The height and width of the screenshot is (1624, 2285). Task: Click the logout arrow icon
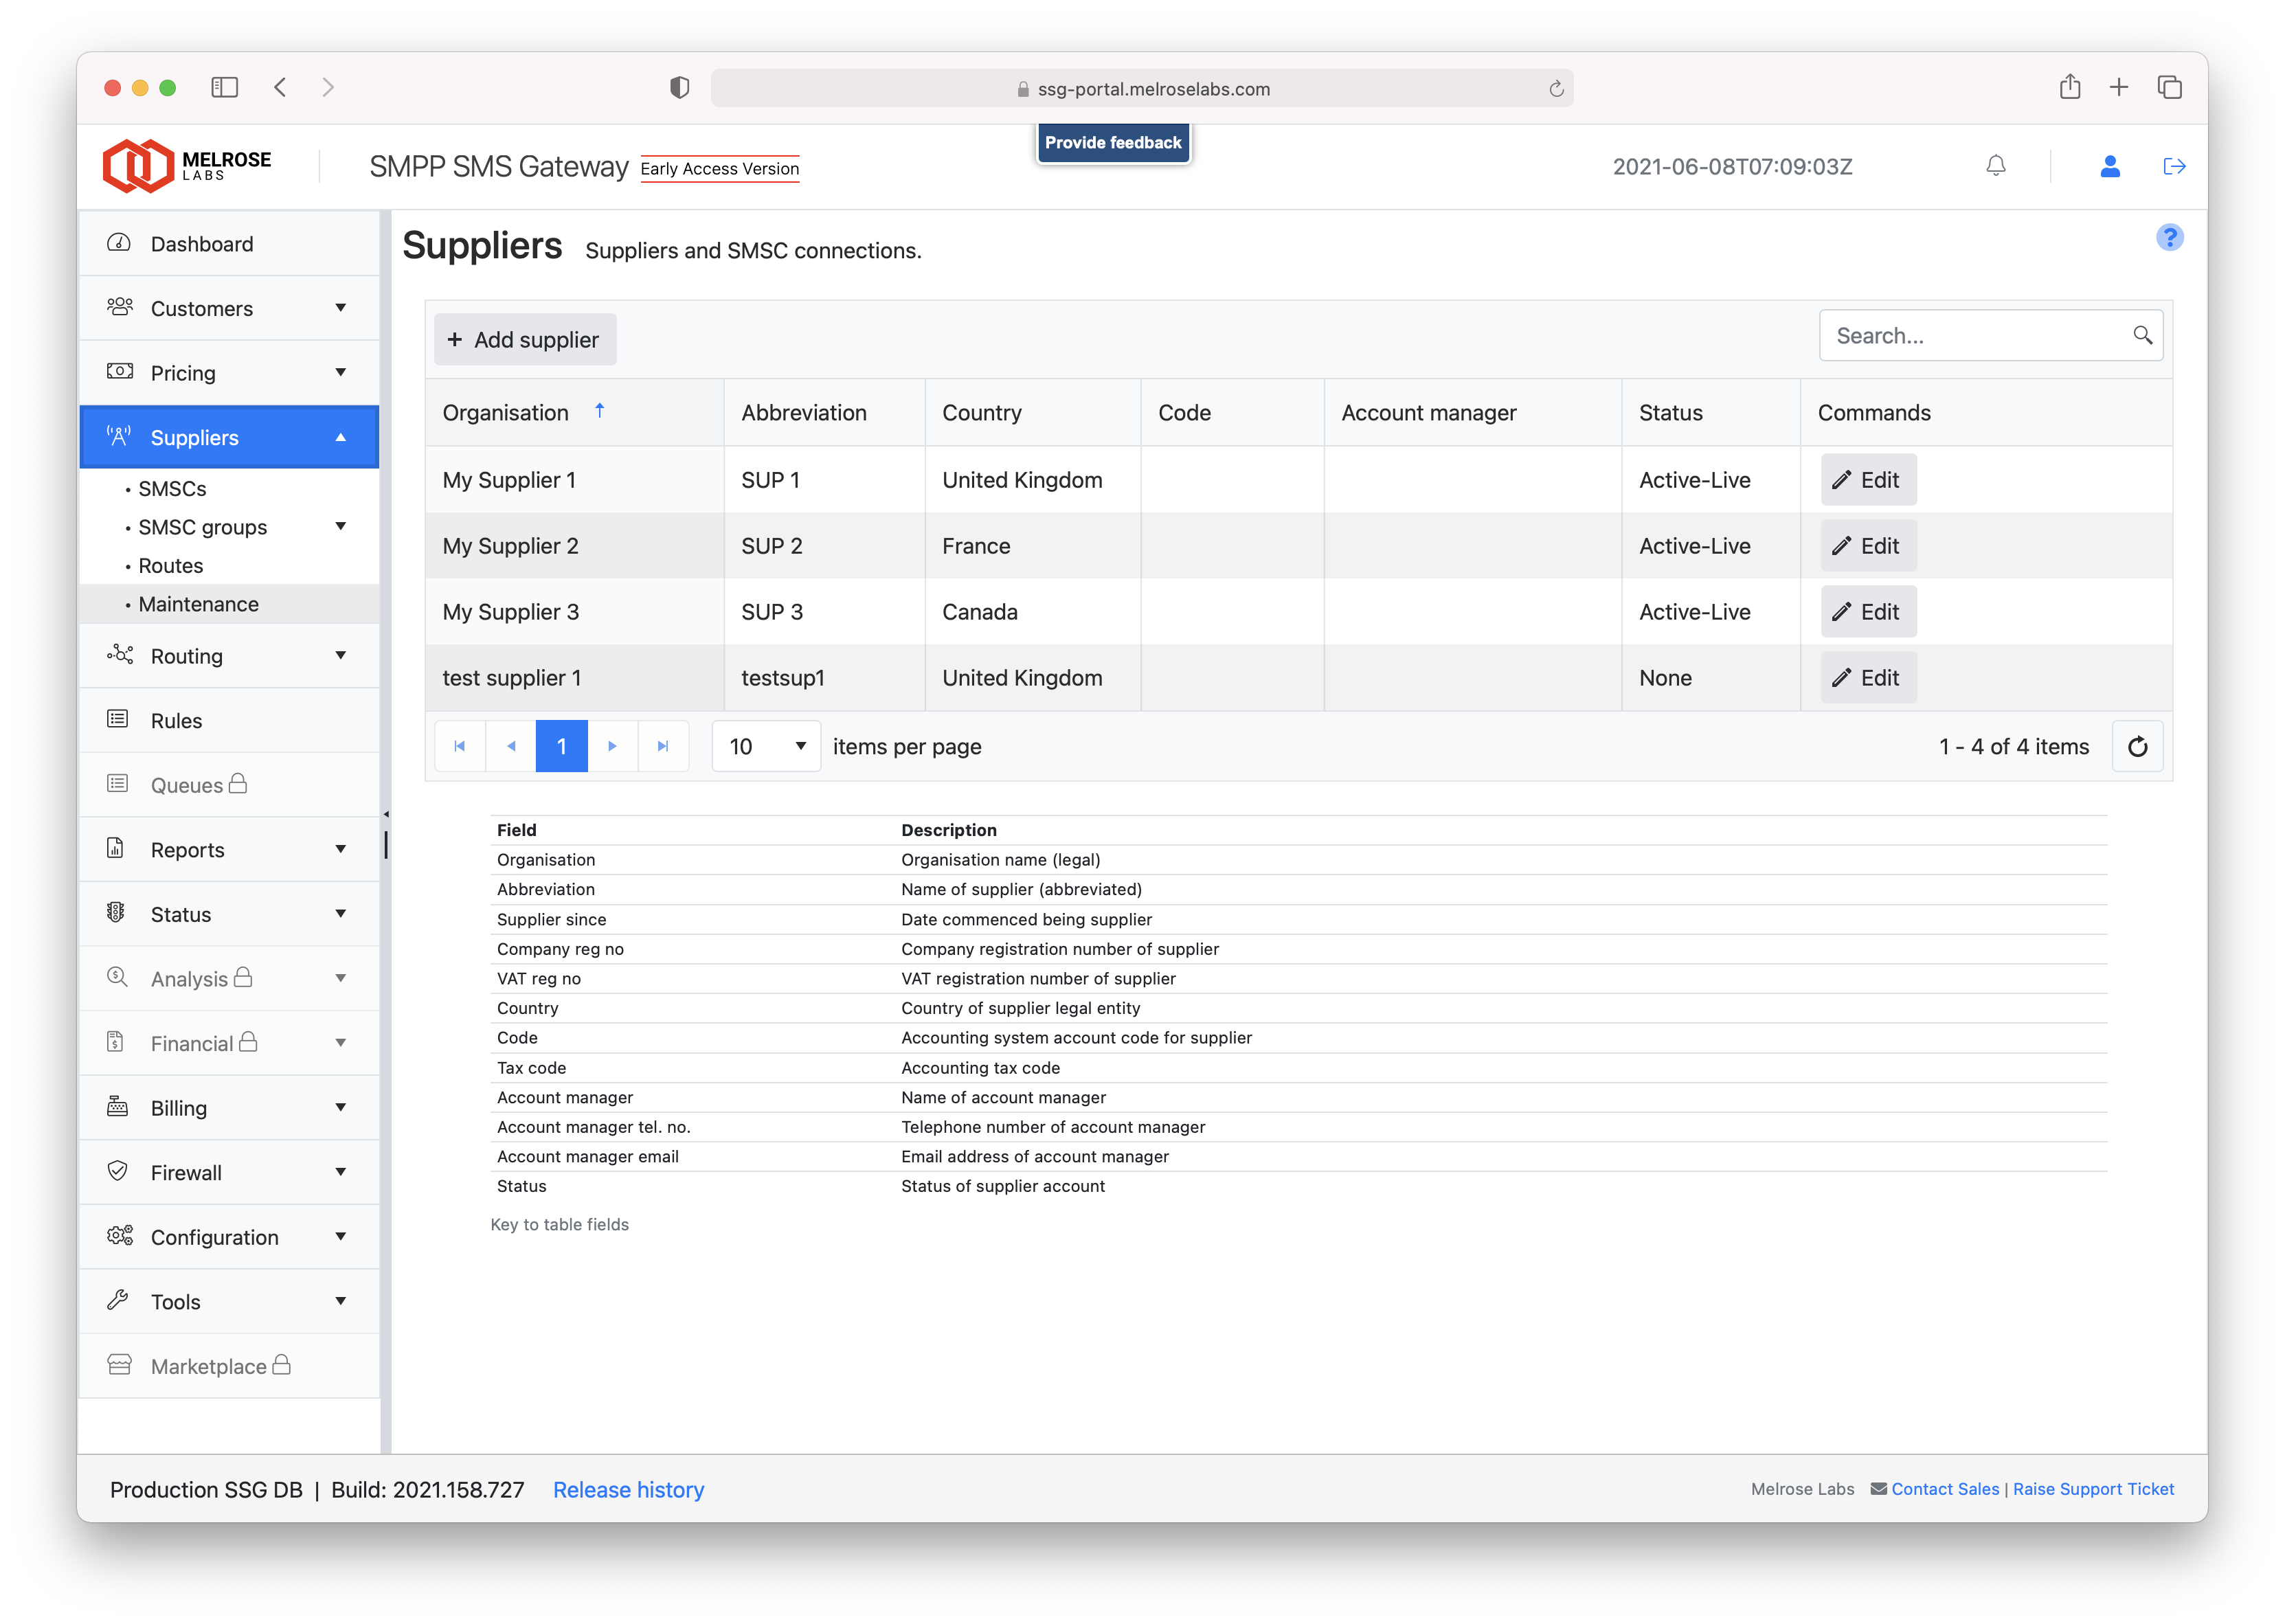pos(2174,166)
